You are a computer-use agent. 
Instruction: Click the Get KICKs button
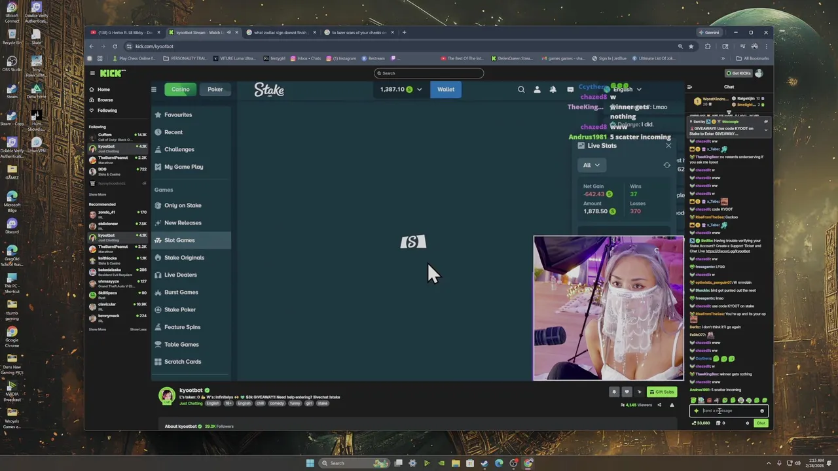tap(738, 73)
